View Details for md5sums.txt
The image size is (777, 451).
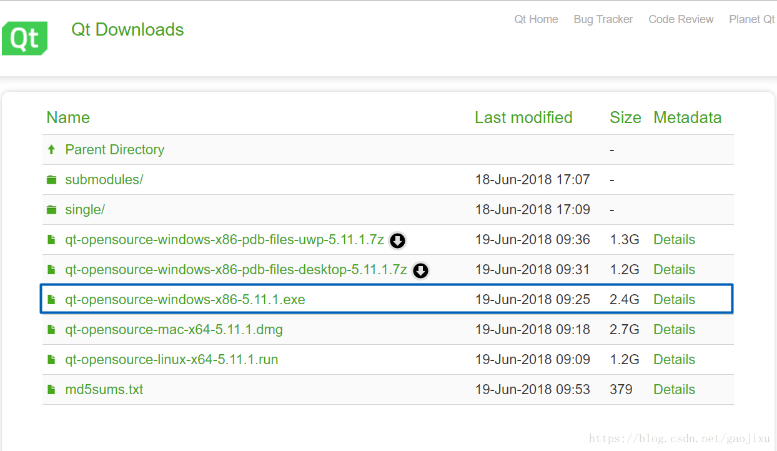674,390
